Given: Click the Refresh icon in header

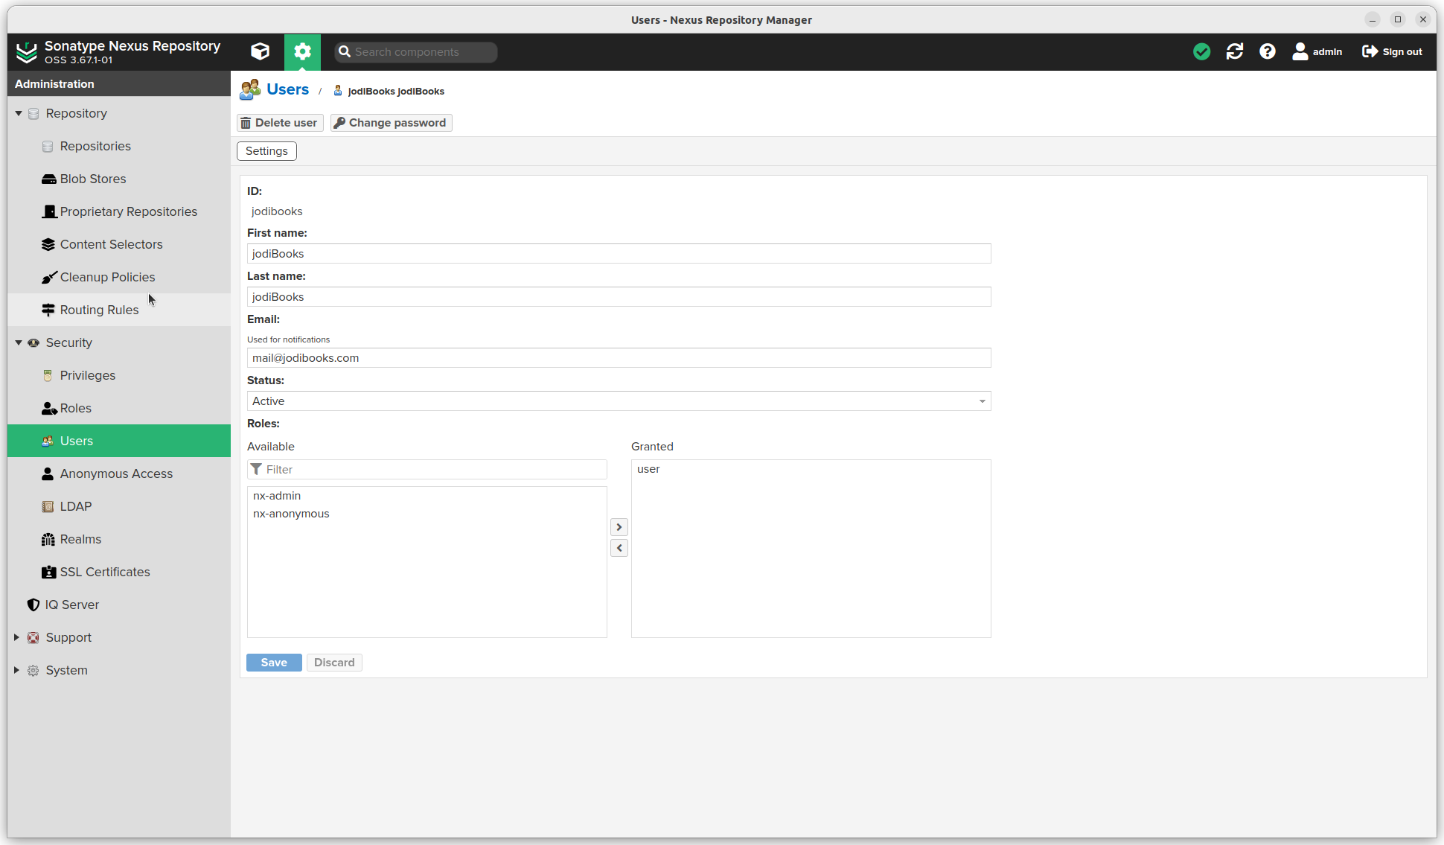Looking at the screenshot, I should (x=1235, y=51).
